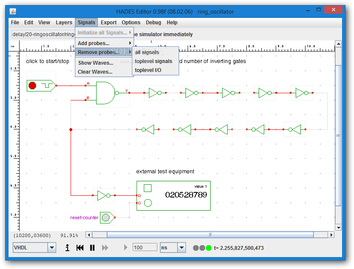Highlight the Remove probes menu entry
The height and width of the screenshot is (269, 354).
pyautogui.click(x=104, y=52)
